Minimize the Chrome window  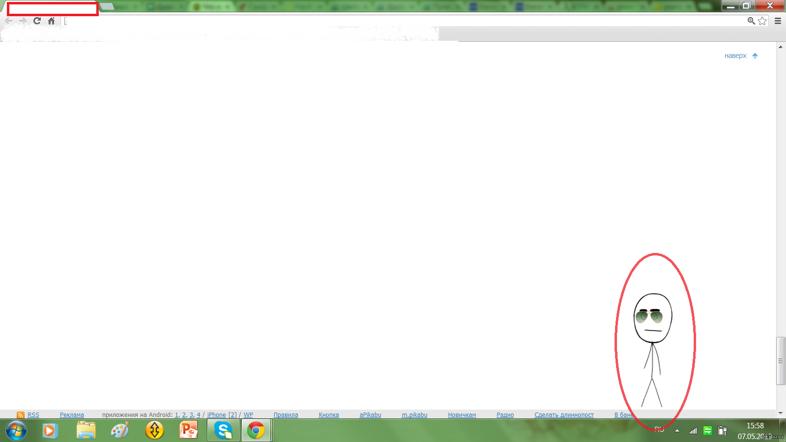click(730, 5)
